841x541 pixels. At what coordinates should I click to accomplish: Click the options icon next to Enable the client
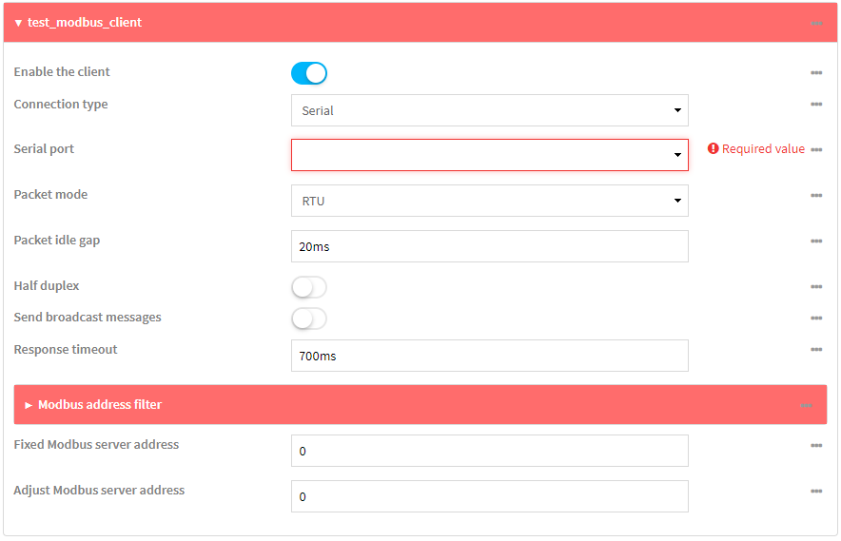point(815,73)
